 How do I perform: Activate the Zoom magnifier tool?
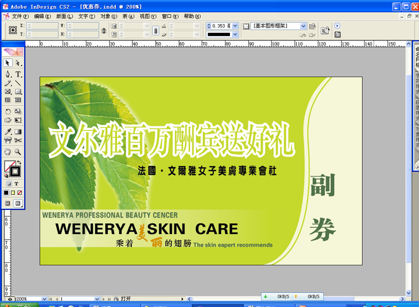pyautogui.click(x=18, y=152)
